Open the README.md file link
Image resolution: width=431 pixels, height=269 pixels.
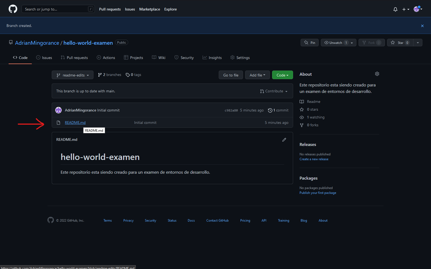[75, 123]
